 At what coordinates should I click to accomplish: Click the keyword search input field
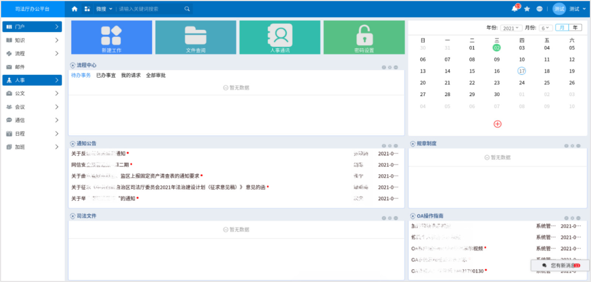tap(150, 9)
